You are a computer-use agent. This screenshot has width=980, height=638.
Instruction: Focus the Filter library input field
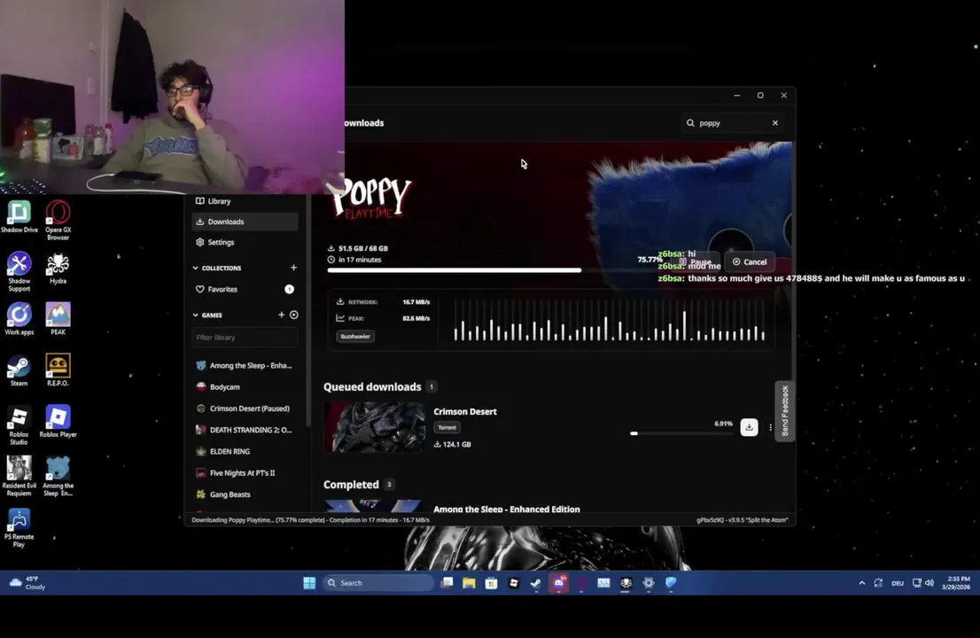tap(245, 338)
